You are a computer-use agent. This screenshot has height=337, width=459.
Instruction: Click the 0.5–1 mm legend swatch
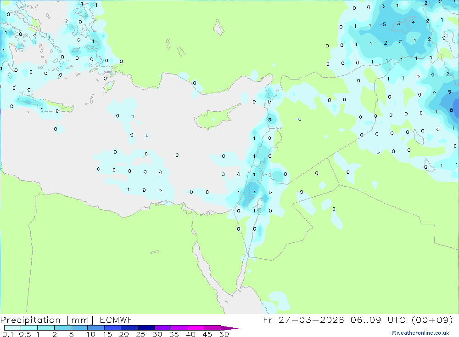tap(29, 328)
